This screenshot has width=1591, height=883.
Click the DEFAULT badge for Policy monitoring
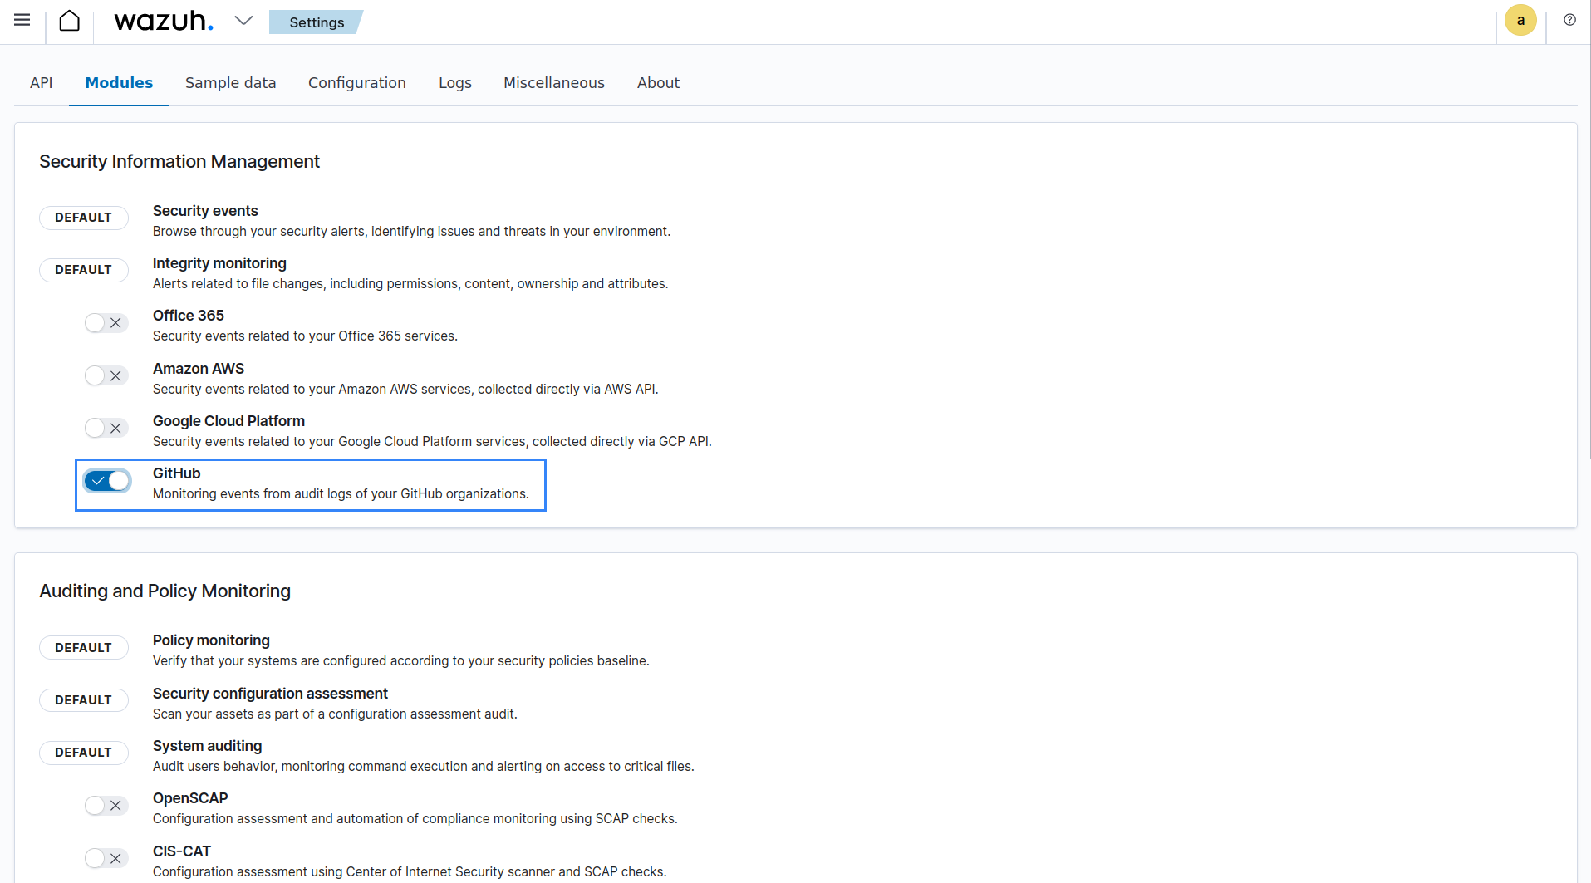[x=84, y=648]
